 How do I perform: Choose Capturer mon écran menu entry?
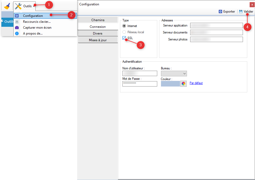(x=37, y=28)
